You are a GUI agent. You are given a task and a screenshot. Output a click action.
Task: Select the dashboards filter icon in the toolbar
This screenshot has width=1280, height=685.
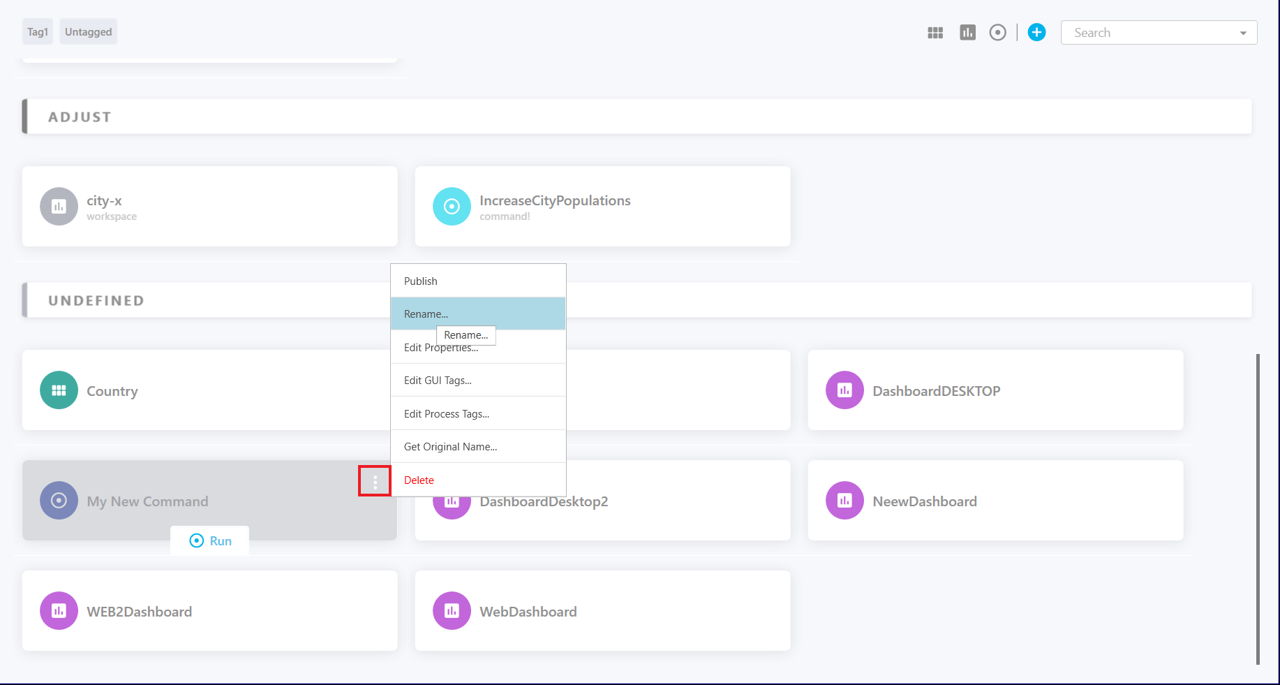(x=967, y=32)
